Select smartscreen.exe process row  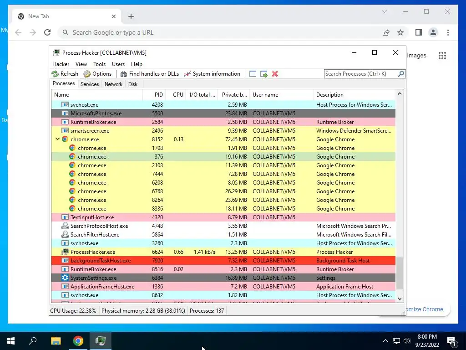point(223,131)
